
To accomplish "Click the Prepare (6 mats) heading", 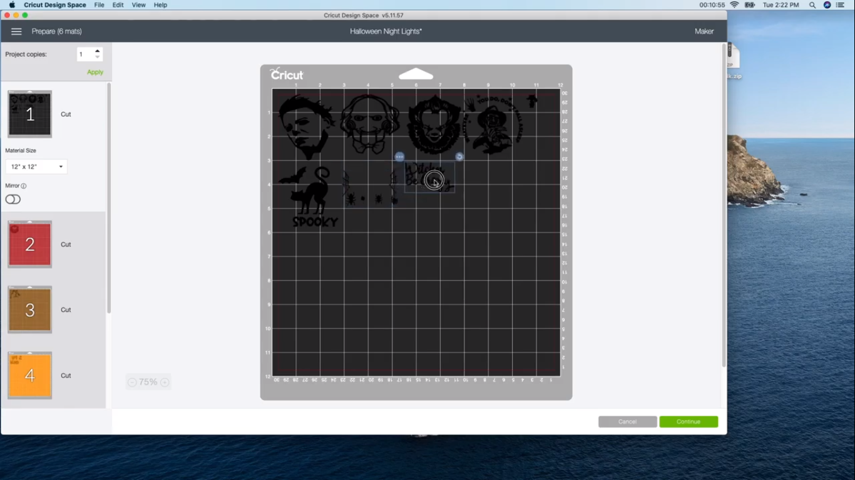I will click(x=57, y=31).
